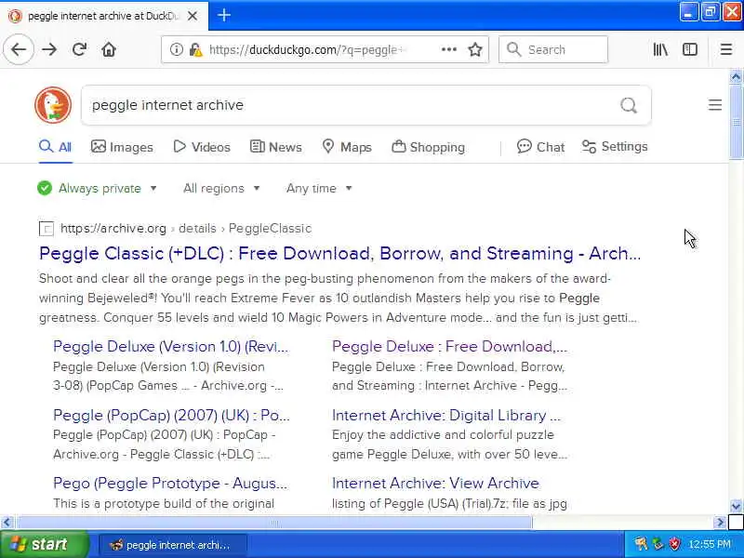
Task: Open Pego (Peggle Prototype) link
Action: point(170,483)
